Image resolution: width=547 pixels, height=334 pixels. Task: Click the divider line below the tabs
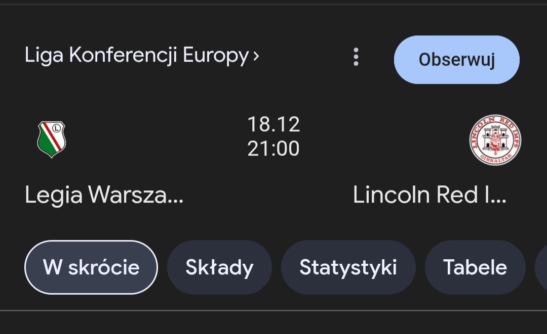(x=273, y=310)
